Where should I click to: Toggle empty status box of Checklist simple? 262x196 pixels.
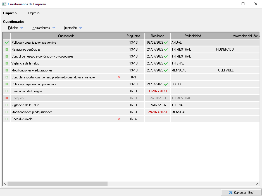pyautogui.click(x=7, y=119)
